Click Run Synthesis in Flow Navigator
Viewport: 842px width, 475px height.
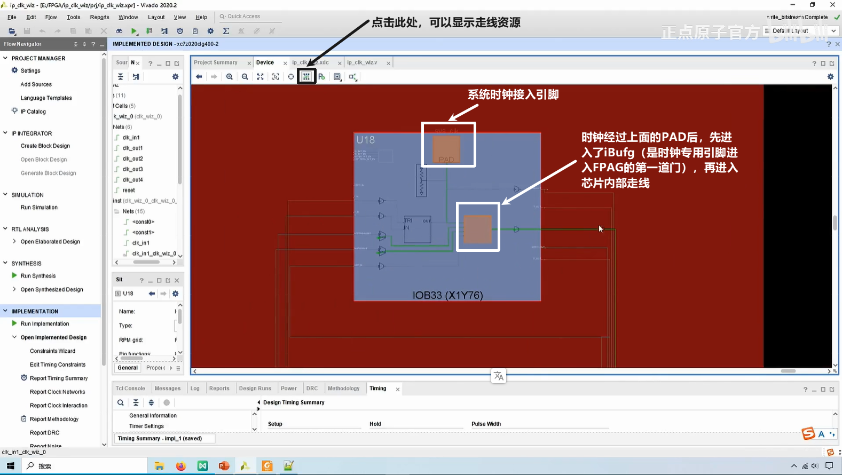point(38,276)
